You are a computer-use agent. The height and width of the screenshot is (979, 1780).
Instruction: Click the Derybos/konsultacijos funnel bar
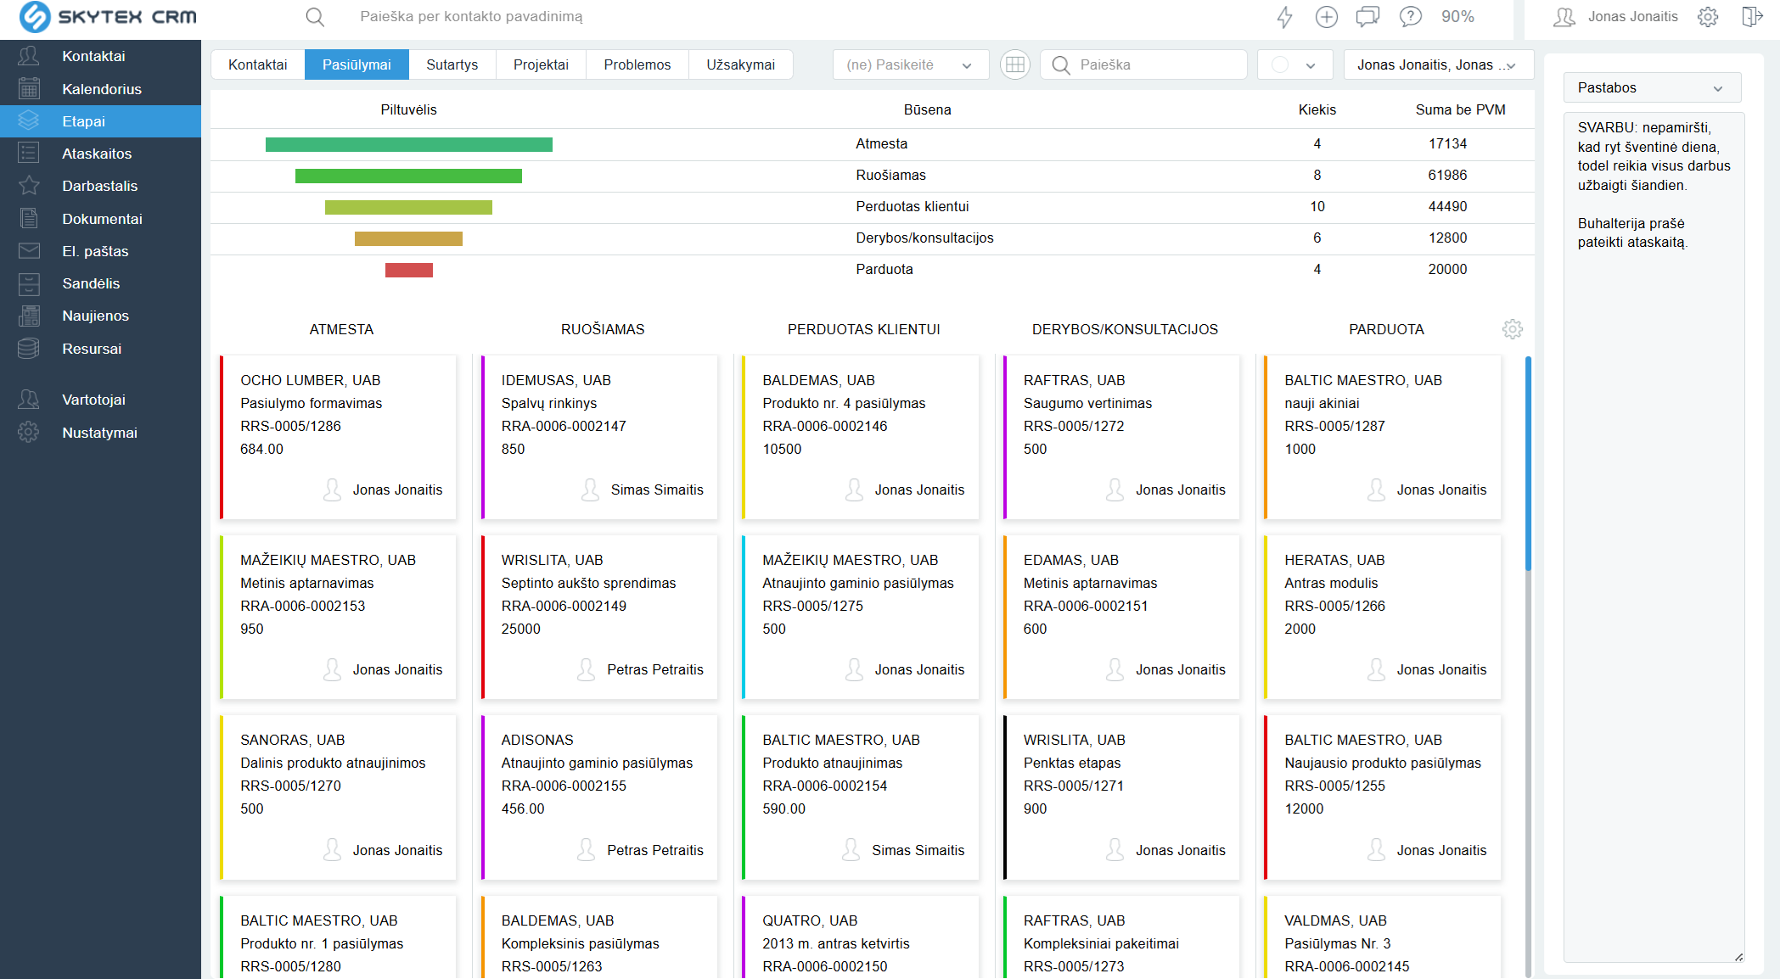[408, 238]
